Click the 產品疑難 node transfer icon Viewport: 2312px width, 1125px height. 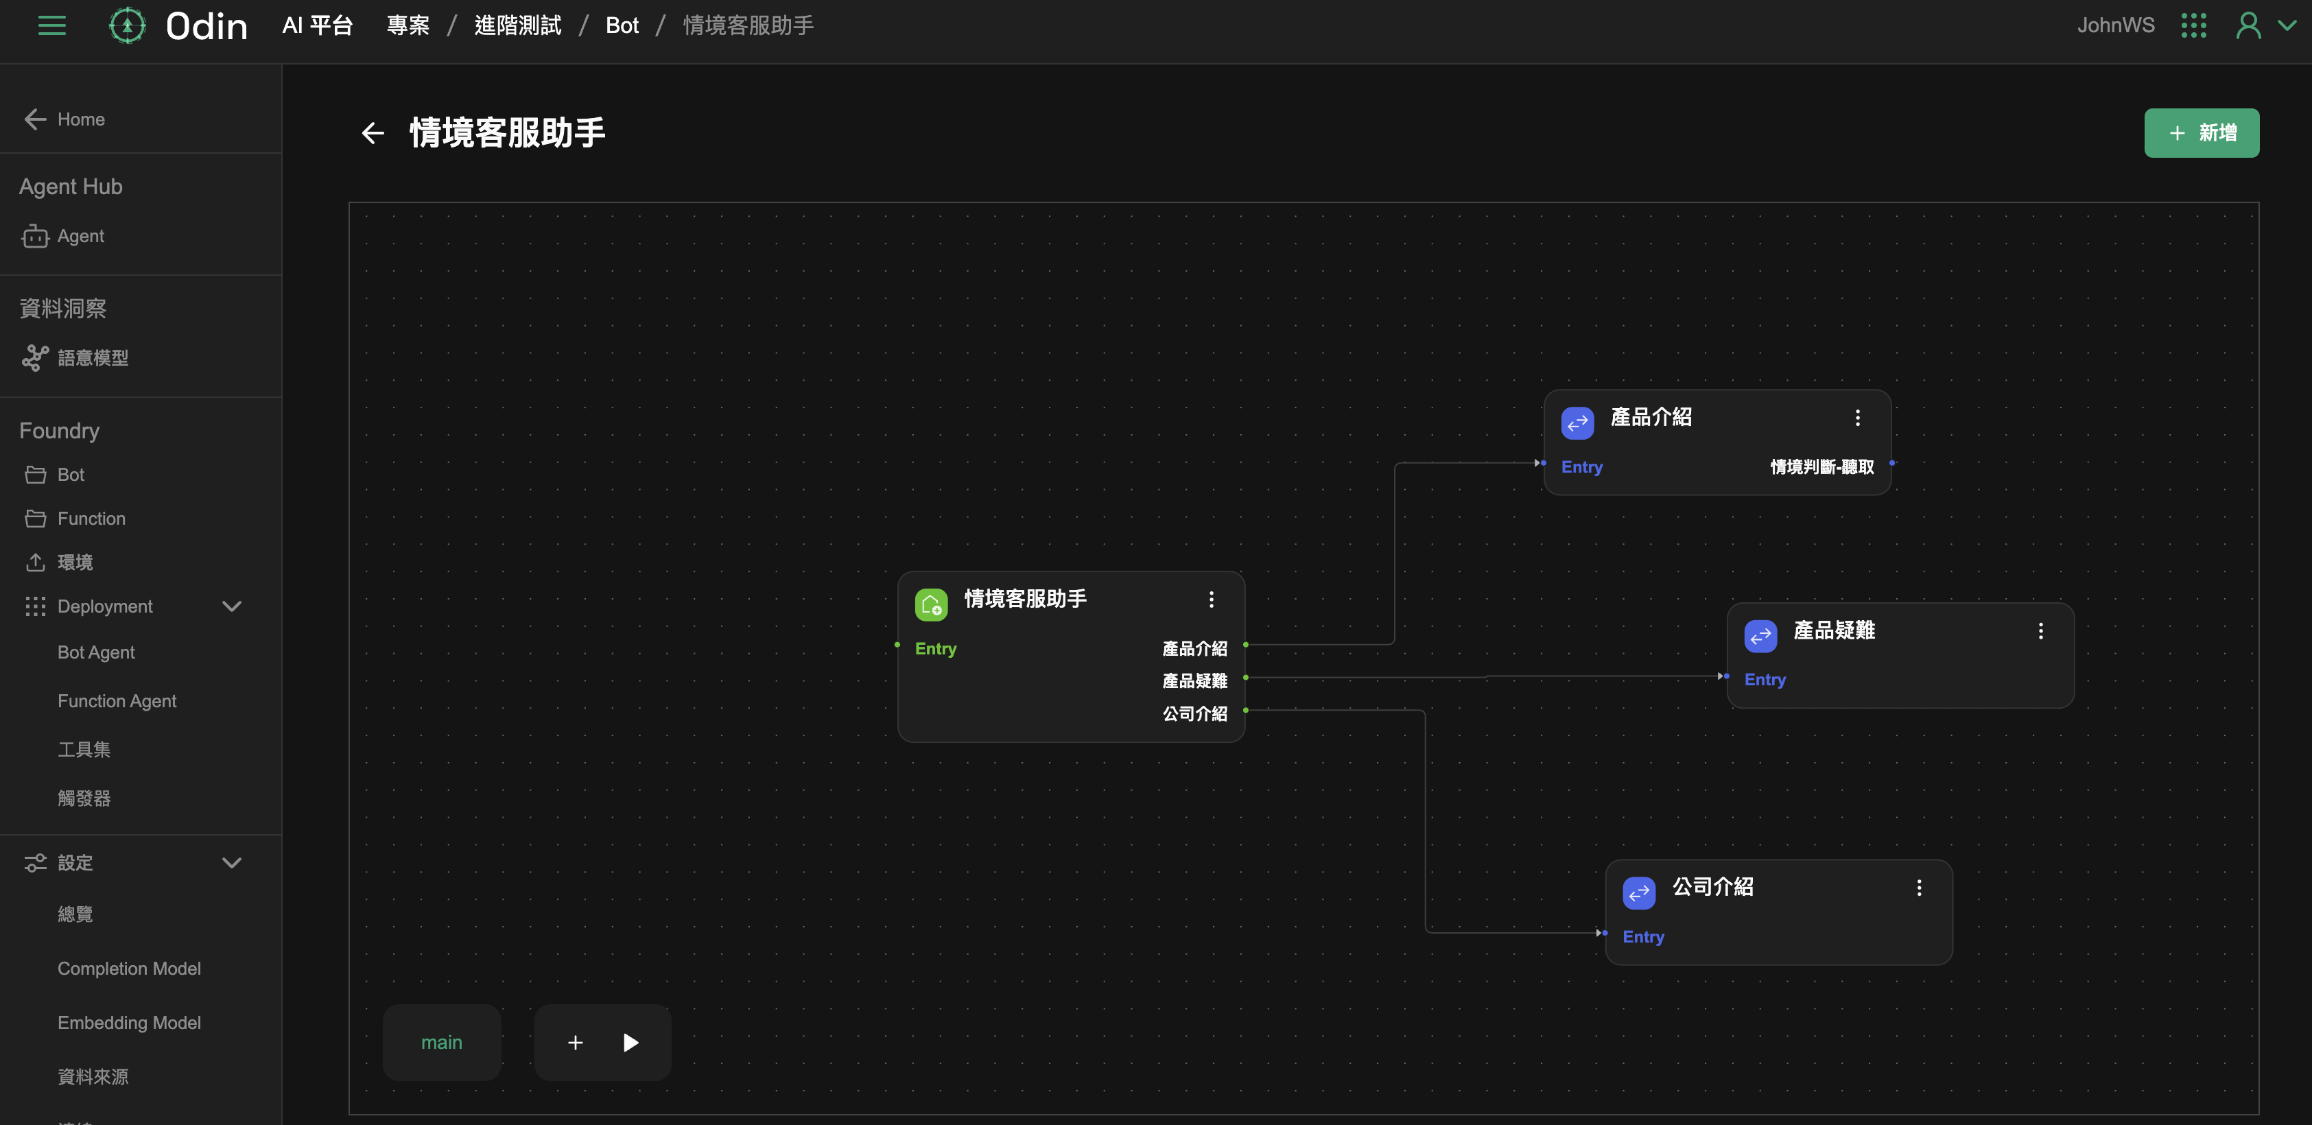coord(1760,636)
